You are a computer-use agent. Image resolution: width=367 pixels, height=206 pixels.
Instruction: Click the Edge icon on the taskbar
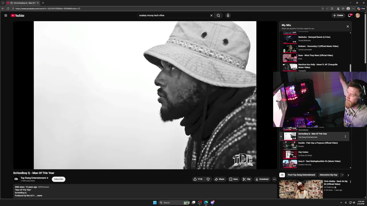coord(206,203)
